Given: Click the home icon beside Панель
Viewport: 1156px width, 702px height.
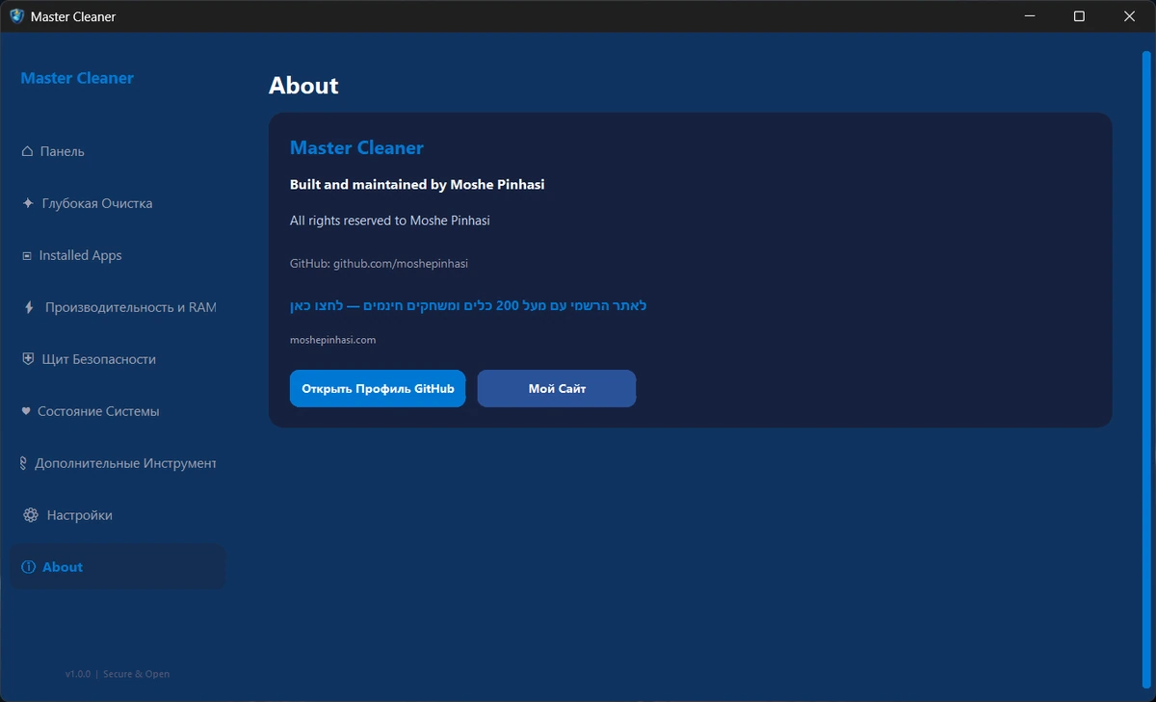Looking at the screenshot, I should point(28,151).
